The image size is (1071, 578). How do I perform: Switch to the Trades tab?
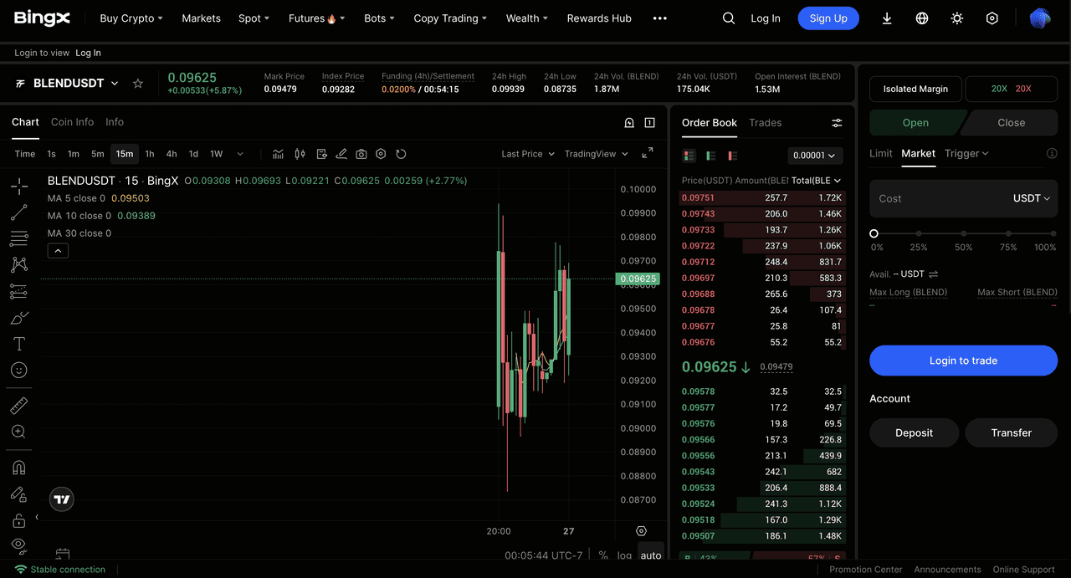click(765, 123)
